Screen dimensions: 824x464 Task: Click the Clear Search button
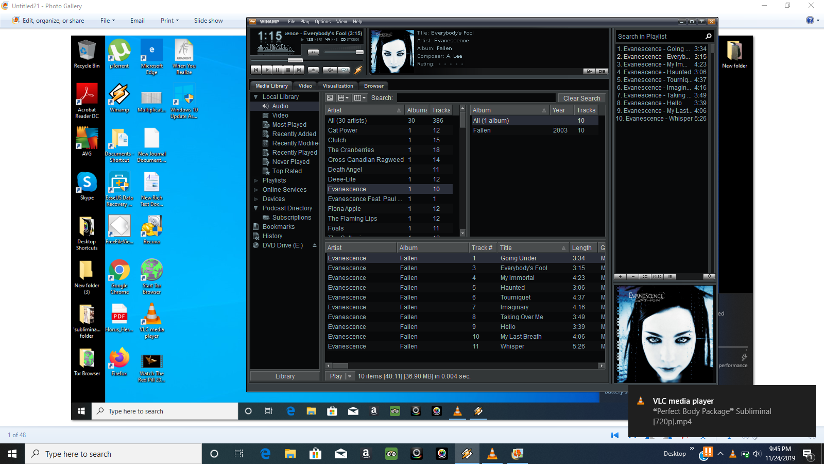point(581,98)
